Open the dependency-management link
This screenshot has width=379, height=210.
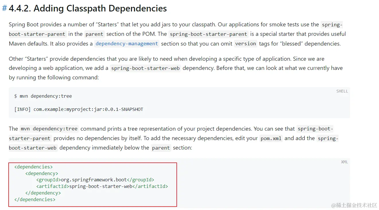click(127, 44)
